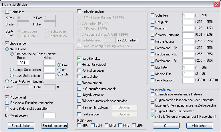Select inch as size unit
221x132 pixels.
click(x=59, y=74)
